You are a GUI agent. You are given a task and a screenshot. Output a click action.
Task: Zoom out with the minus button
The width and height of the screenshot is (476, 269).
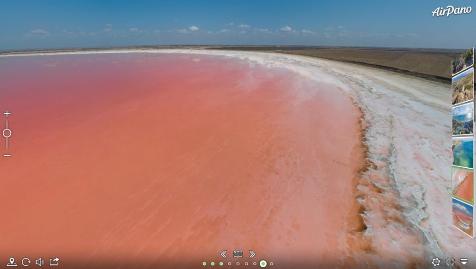(x=7, y=155)
